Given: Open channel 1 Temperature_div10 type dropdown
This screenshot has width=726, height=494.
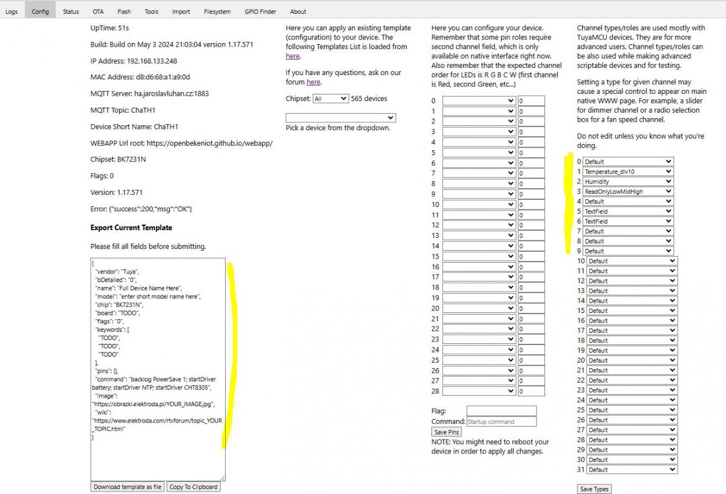Looking at the screenshot, I should click(x=628, y=171).
